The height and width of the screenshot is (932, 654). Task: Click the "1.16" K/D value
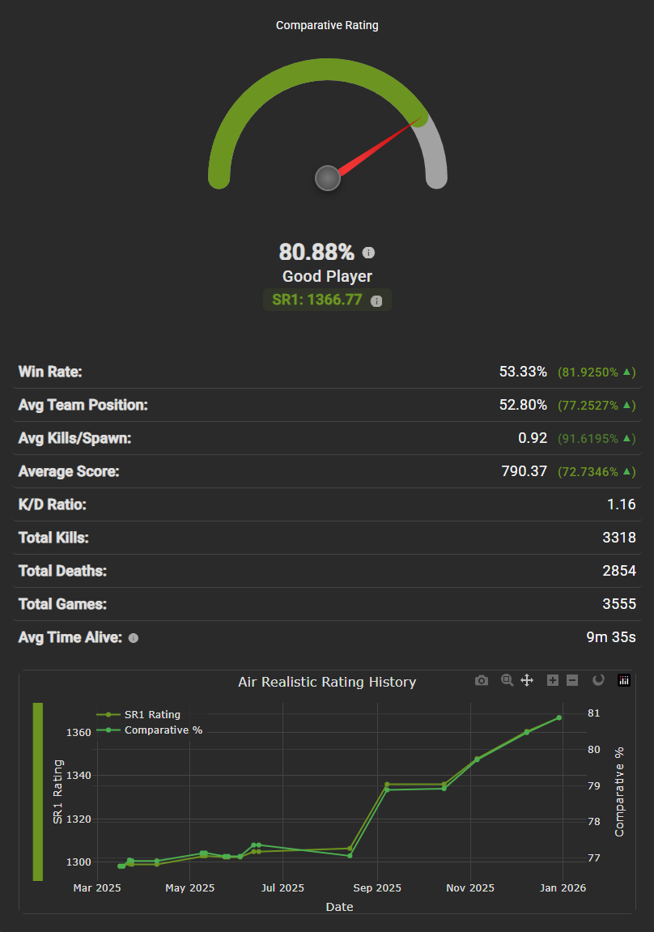pyautogui.click(x=622, y=505)
